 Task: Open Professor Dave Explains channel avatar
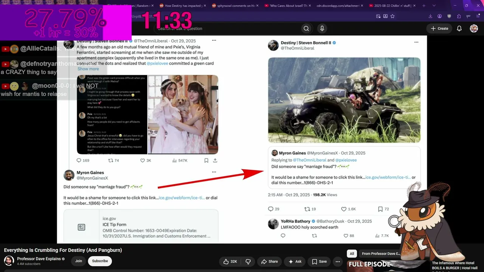[9, 261]
